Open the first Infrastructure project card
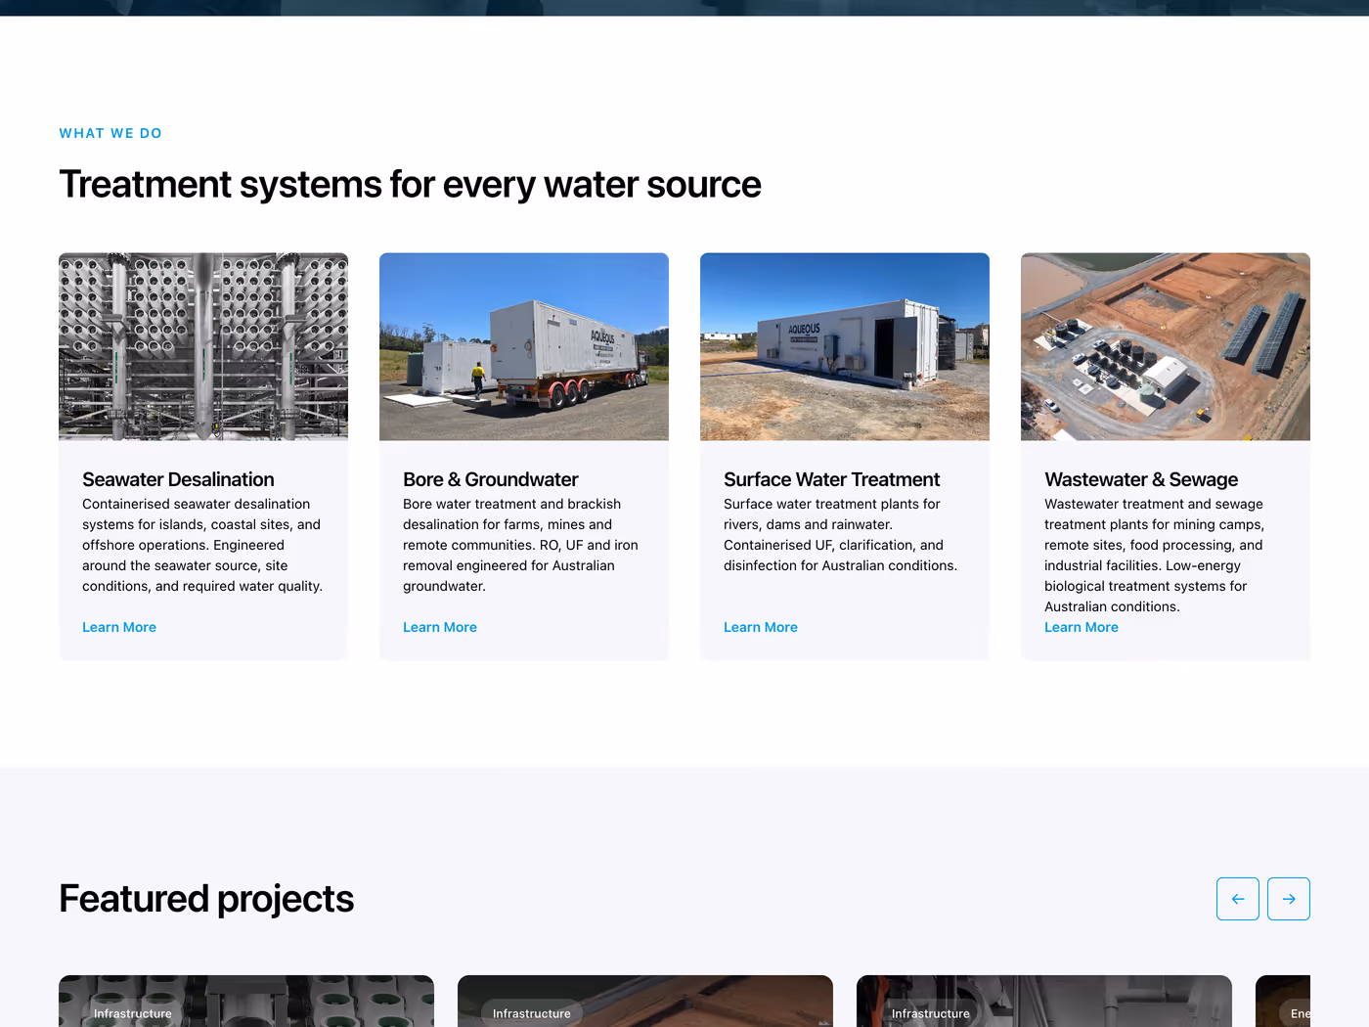1369x1027 pixels. (x=246, y=1001)
